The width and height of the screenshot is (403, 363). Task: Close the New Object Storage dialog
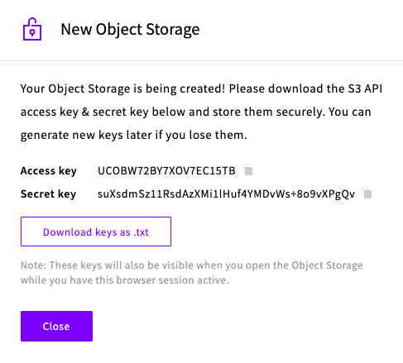(56, 326)
